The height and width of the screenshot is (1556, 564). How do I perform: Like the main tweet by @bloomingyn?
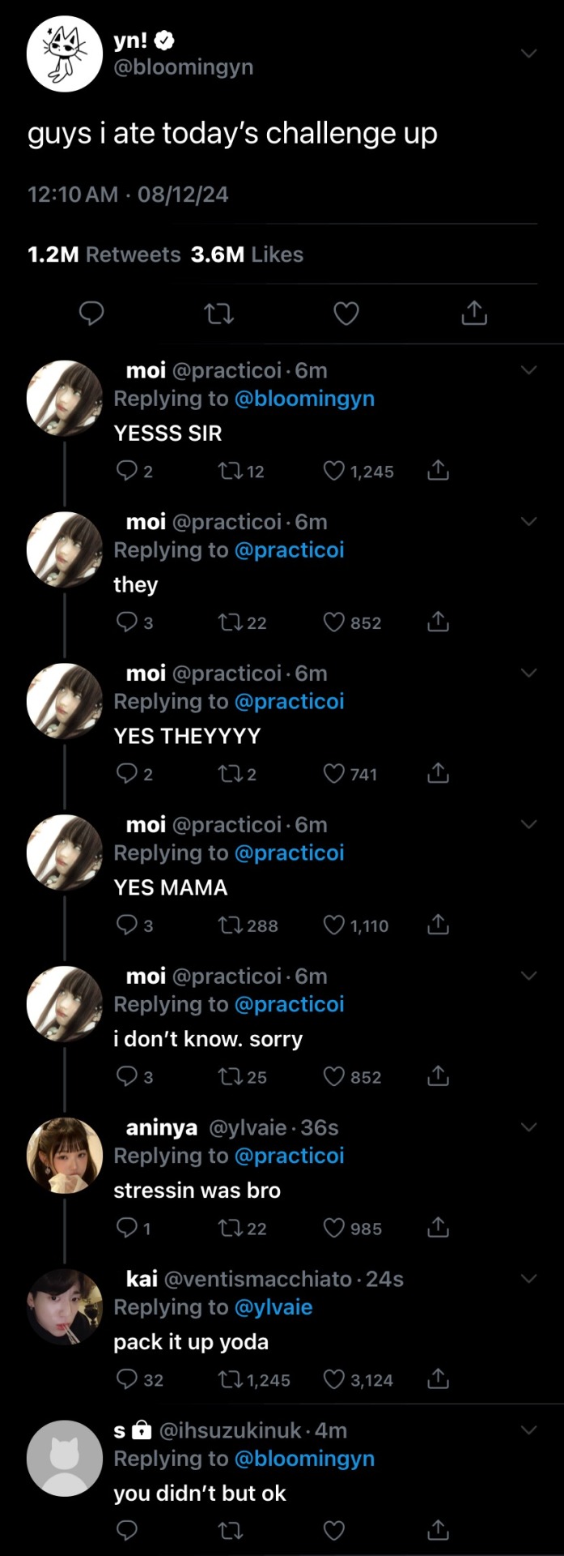pos(346,313)
